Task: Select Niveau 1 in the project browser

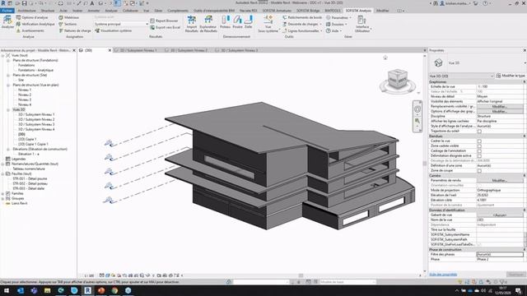Action: [x=25, y=90]
